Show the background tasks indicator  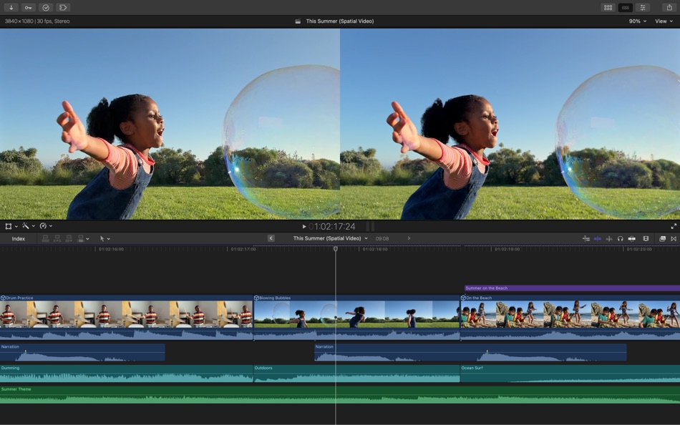point(46,7)
